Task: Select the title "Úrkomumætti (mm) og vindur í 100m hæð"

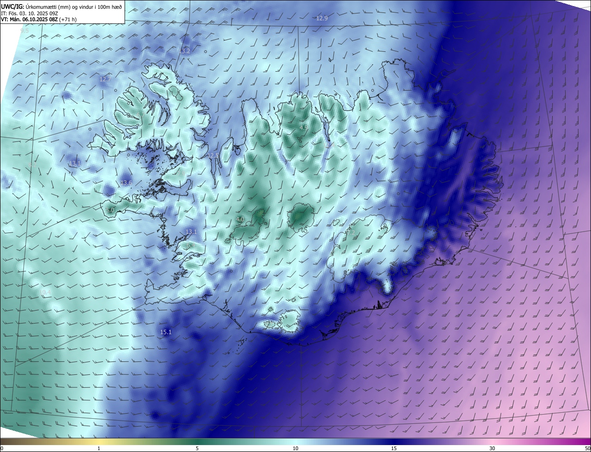Action: 74,6
